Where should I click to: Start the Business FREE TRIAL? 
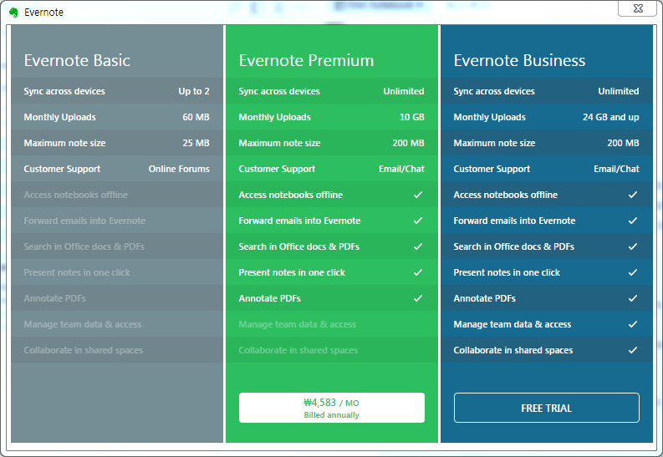click(x=546, y=408)
